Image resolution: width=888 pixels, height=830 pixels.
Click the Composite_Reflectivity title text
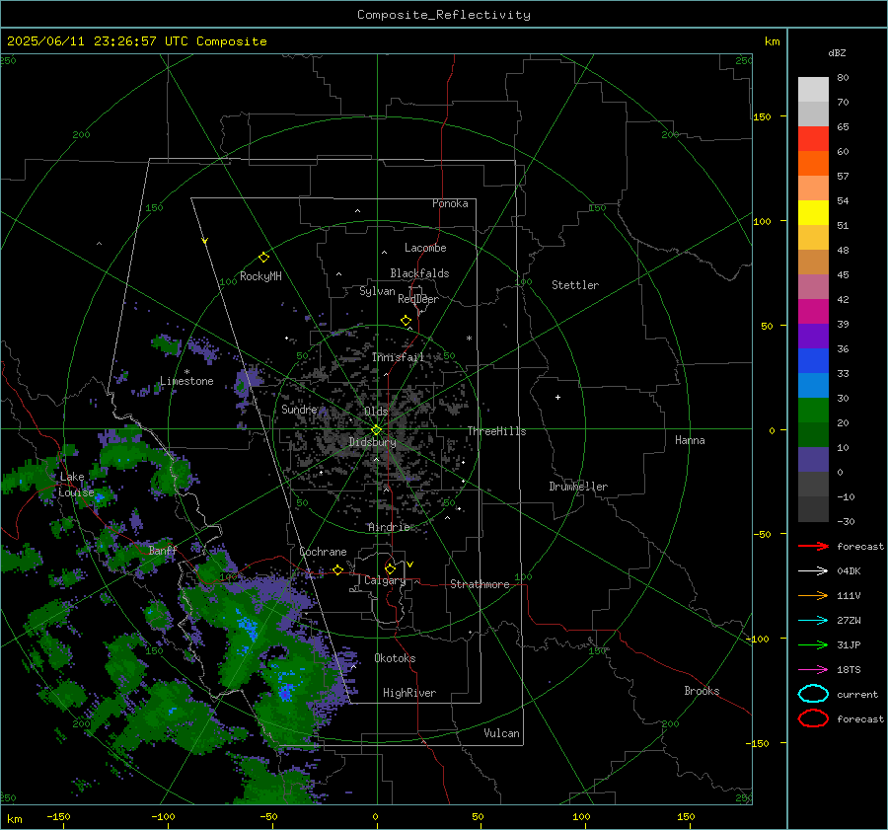coord(444,15)
